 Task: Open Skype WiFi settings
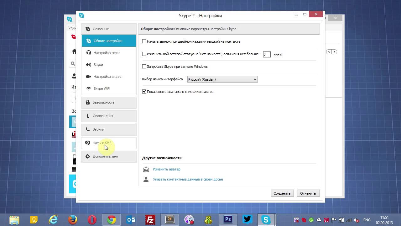click(x=109, y=89)
